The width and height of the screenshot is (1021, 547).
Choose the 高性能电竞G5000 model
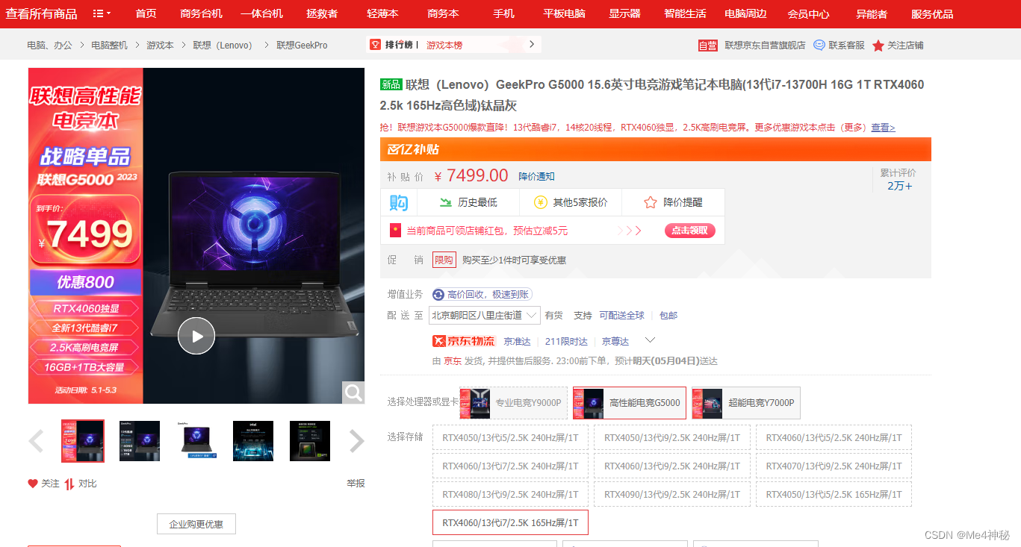630,403
